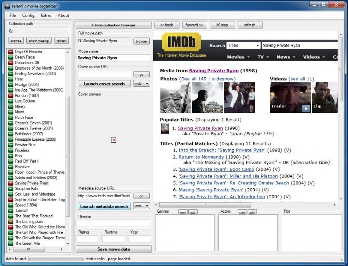The width and height of the screenshot is (348, 266).
Task: Click Save movie data
Action: tap(114, 249)
